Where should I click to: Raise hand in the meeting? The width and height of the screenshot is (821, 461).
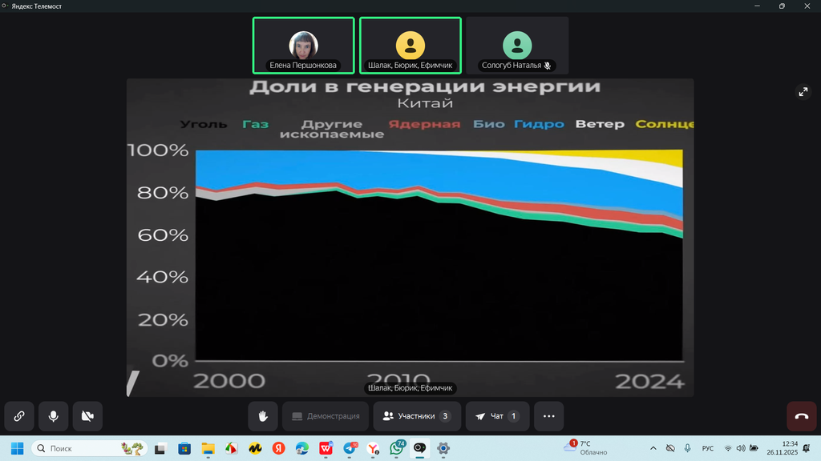(262, 416)
